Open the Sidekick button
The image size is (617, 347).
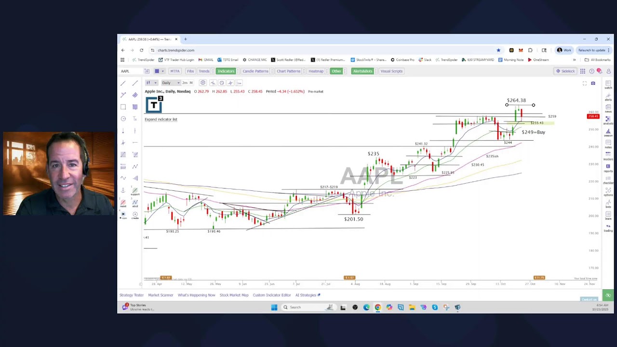pos(565,71)
